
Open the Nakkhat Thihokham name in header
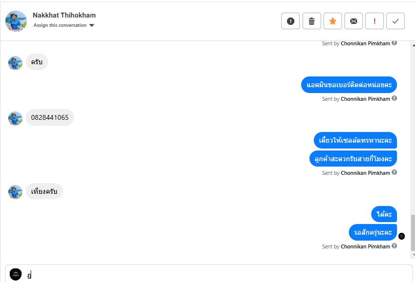[64, 15]
